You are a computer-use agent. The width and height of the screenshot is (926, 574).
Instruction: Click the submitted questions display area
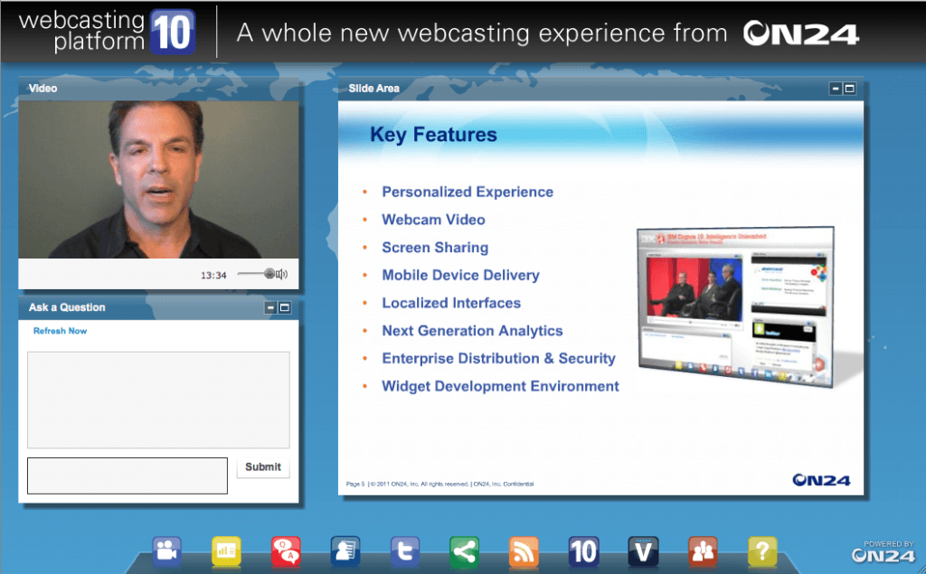click(x=158, y=400)
